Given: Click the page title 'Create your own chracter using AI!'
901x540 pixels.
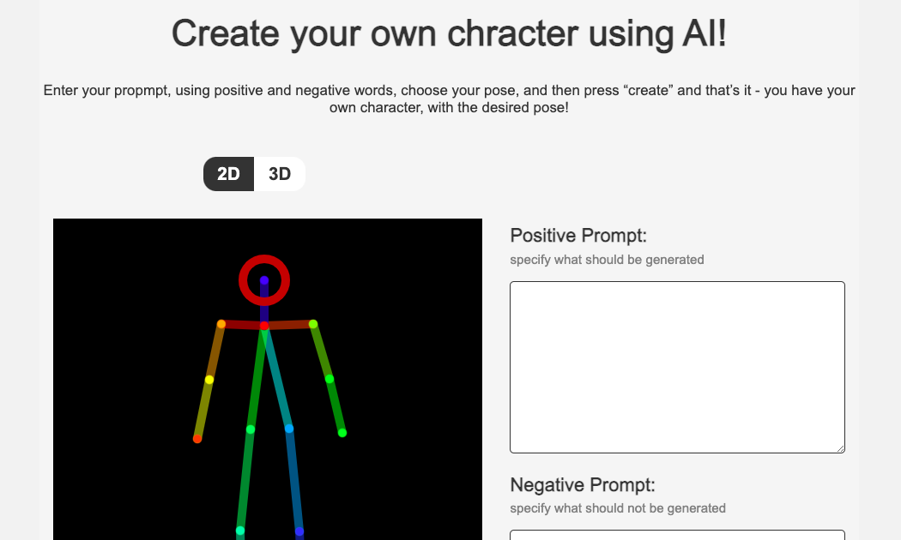Looking at the screenshot, I should pyautogui.click(x=450, y=33).
